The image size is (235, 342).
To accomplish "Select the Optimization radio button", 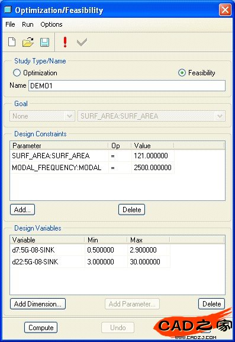I will (x=17, y=73).
